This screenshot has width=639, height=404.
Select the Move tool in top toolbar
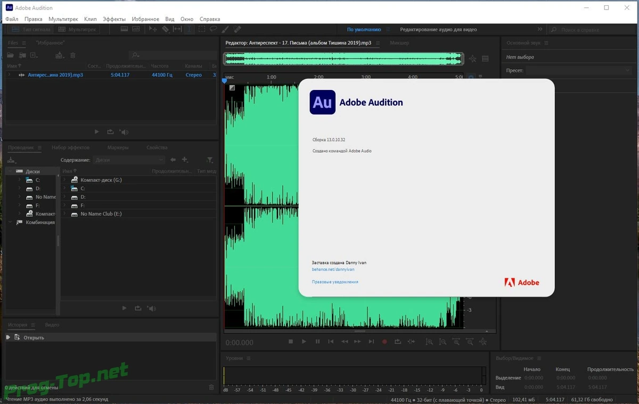coord(153,29)
